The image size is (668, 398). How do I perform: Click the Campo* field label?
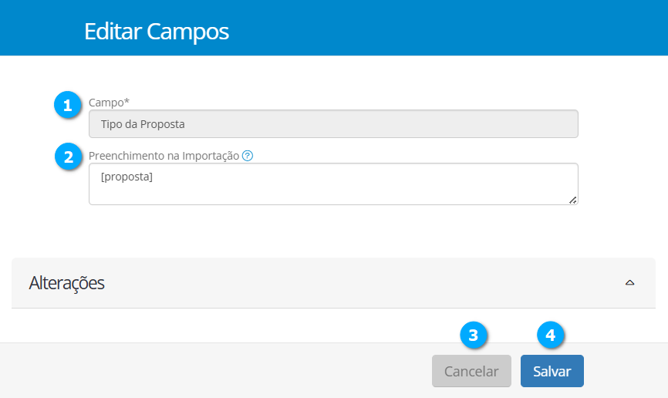coord(109,103)
